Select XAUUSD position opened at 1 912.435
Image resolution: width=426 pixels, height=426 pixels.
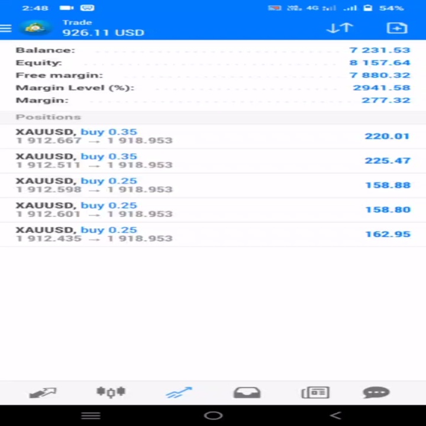coord(213,234)
